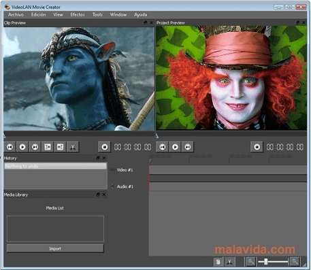Select the timeline cut scissors tool
The height and width of the screenshot is (270, 311).
coord(229,262)
